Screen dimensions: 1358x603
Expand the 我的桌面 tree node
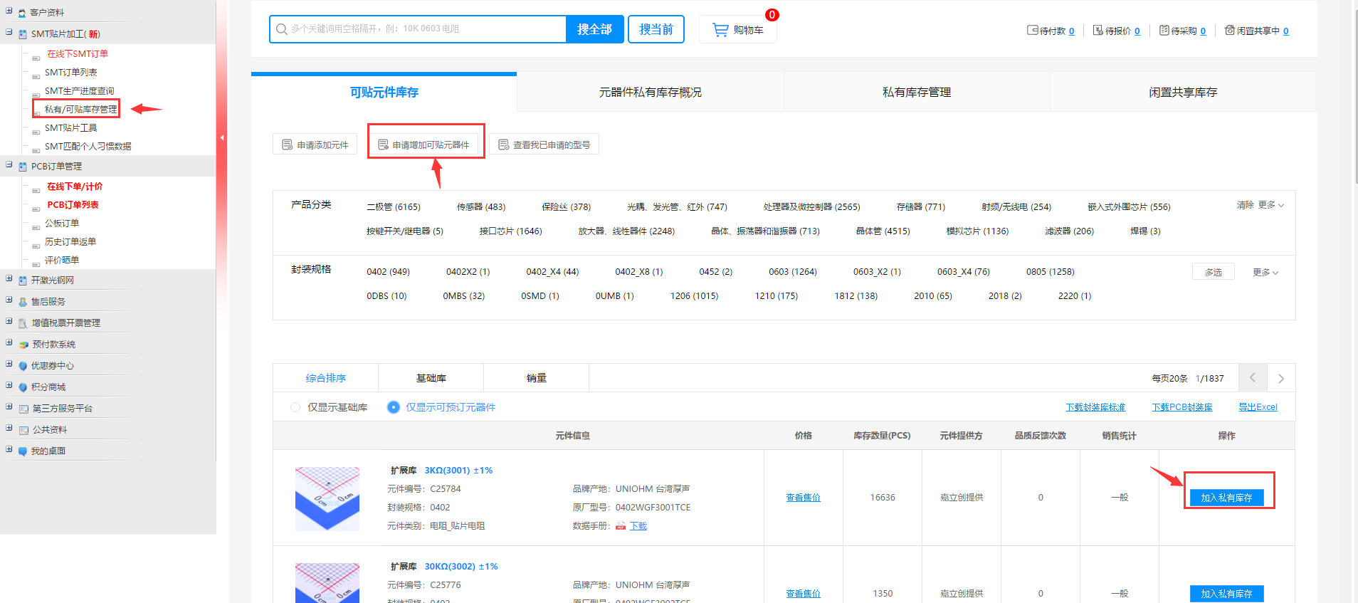9,449
